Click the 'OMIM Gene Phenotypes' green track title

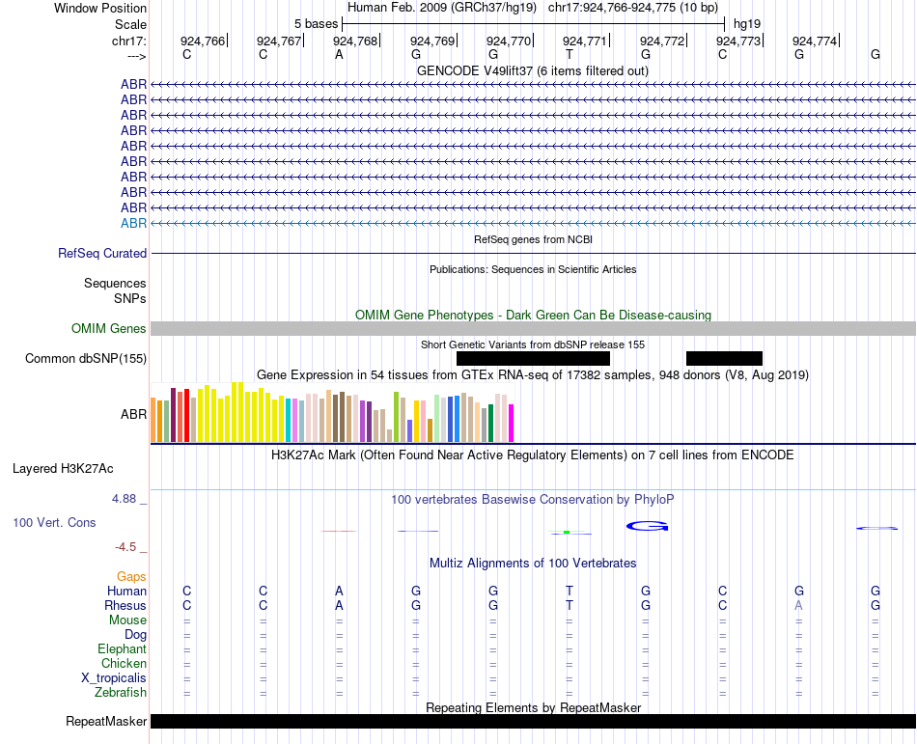[x=533, y=315]
